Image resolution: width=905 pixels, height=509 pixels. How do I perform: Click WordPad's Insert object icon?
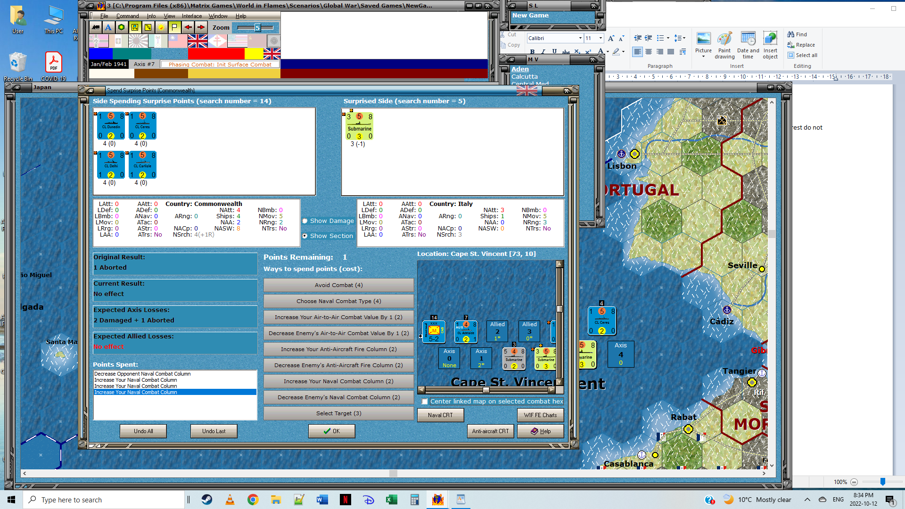point(770,39)
